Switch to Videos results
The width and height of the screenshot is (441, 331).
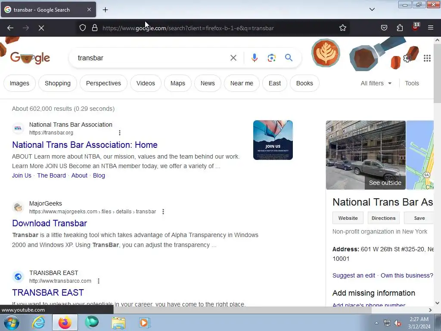(x=146, y=83)
